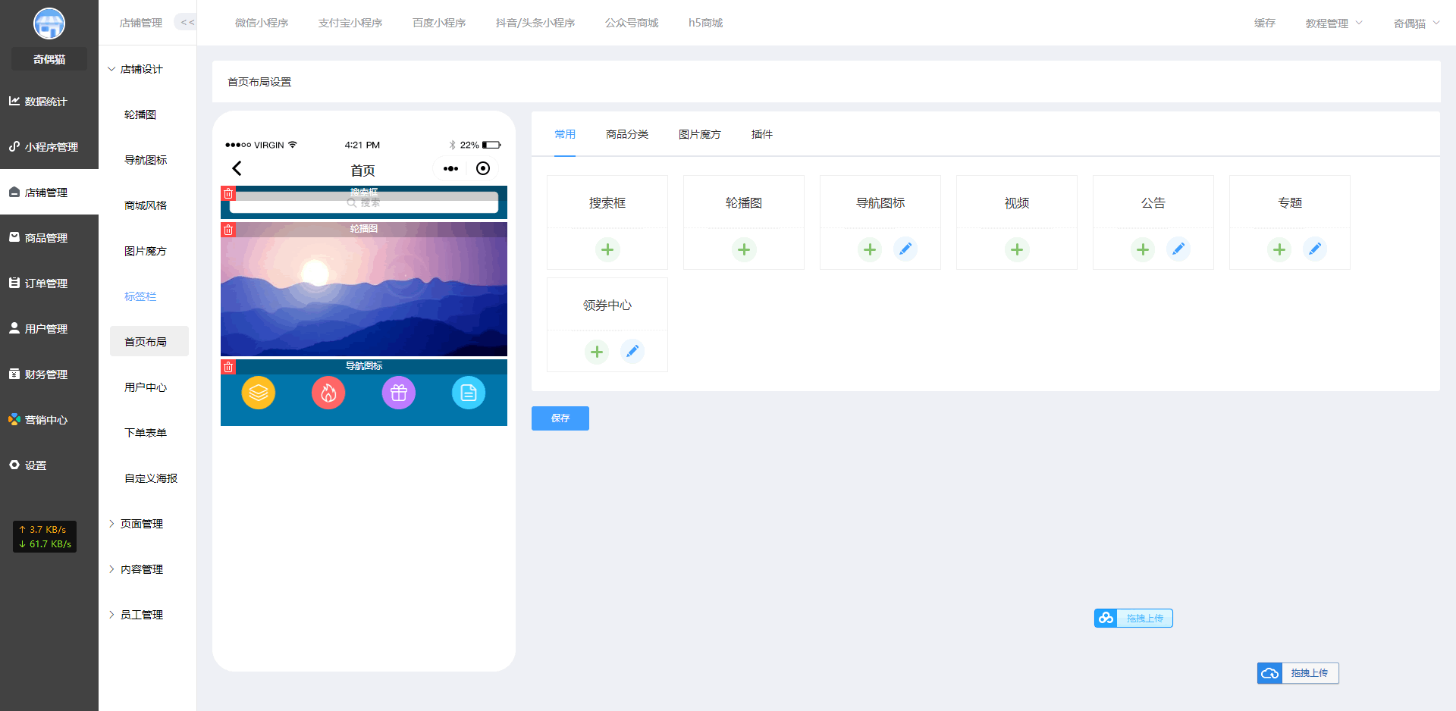Click the back arrow in phone preview
The height and width of the screenshot is (711, 1456).
[237, 168]
